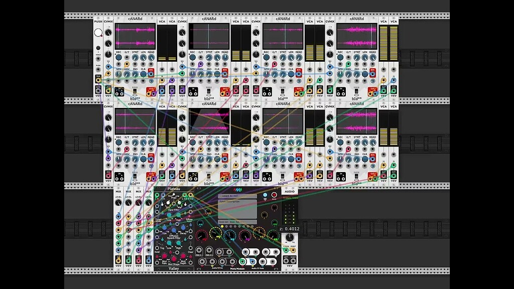Flip the mode switch on bottom-left cANARd

[135, 176]
